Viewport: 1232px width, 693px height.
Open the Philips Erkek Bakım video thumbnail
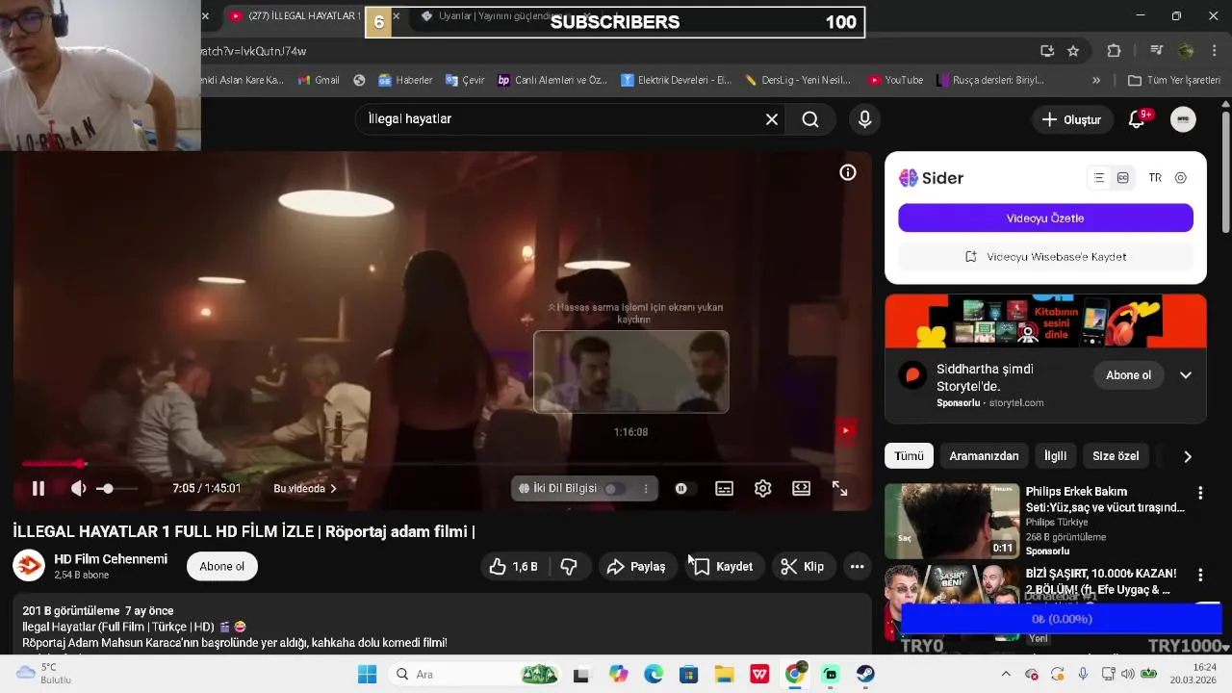(x=952, y=521)
